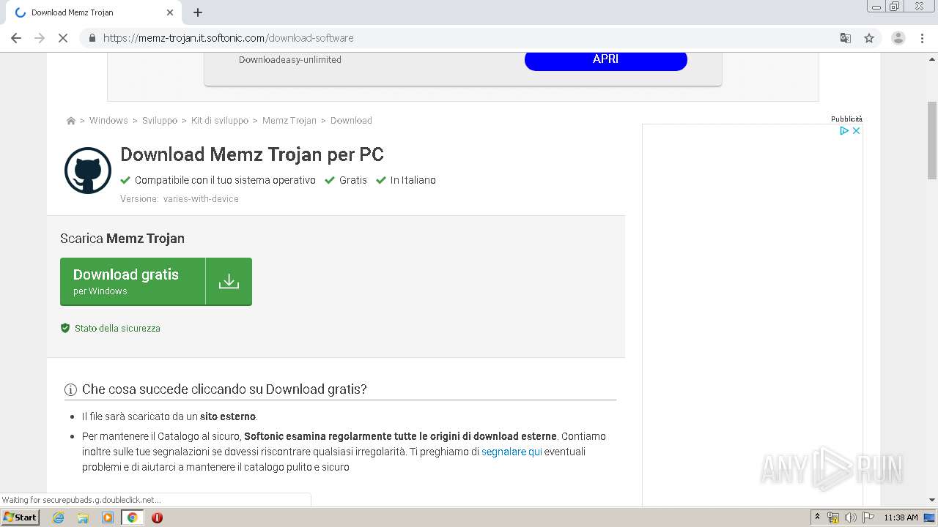Click the red stop-sign taskbar icon
This screenshot has height=527, width=938.
[x=157, y=517]
